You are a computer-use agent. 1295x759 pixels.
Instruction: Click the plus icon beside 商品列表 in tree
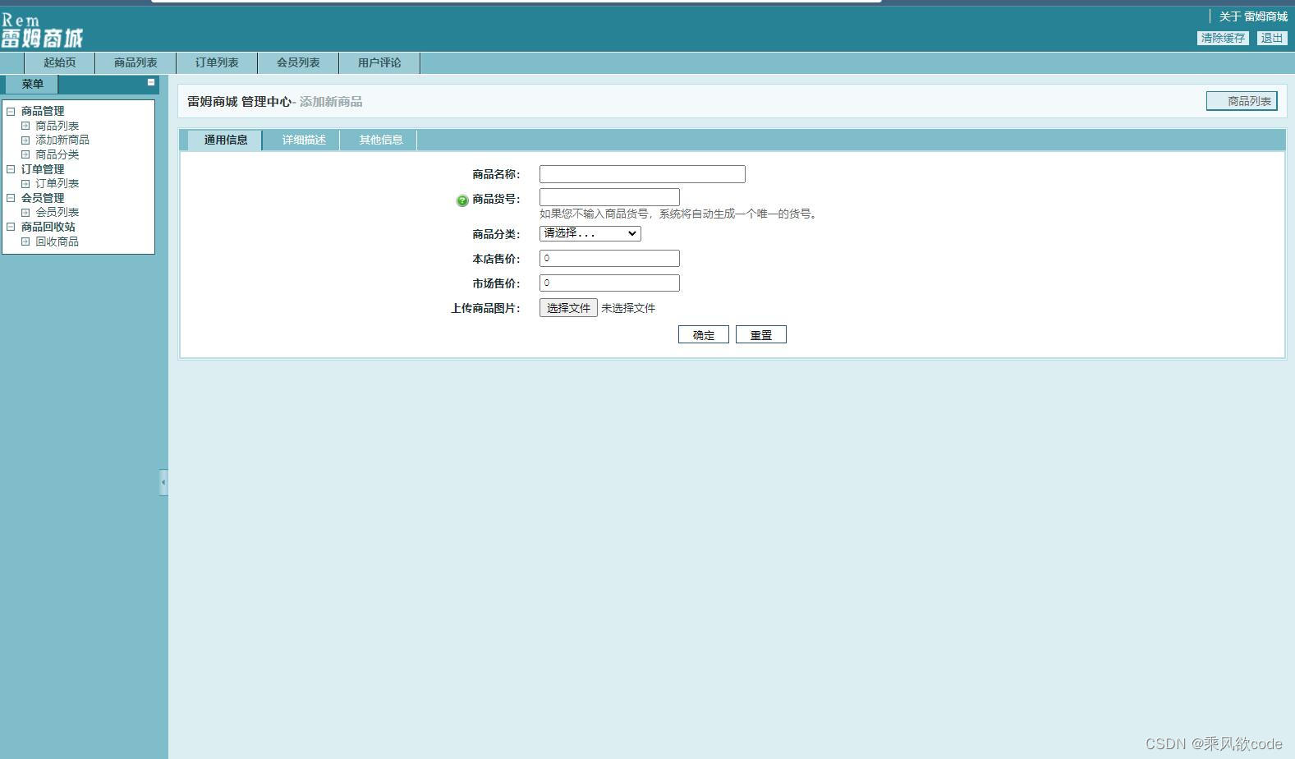click(x=25, y=126)
